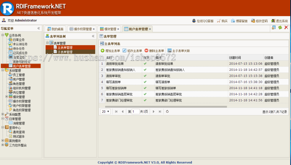Close the 操作权限管理 tab
The width and height of the screenshot is (291, 165).
tap(94, 29)
